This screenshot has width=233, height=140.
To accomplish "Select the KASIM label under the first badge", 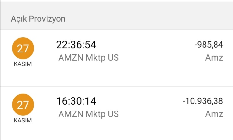I will 23,64.
